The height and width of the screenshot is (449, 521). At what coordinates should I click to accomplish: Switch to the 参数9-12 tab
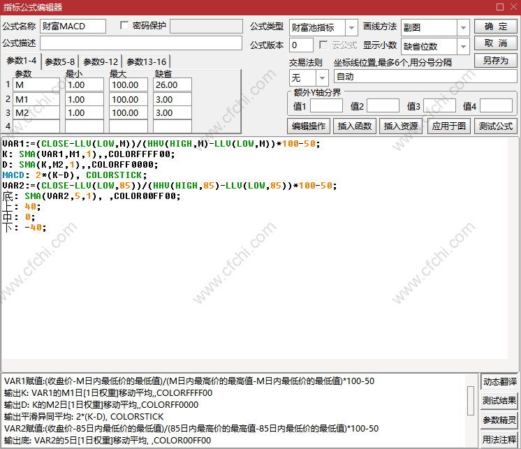(101, 61)
